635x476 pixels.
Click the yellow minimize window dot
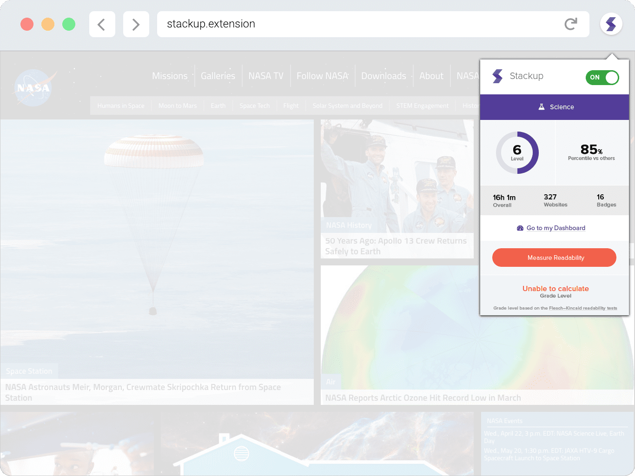[48, 24]
